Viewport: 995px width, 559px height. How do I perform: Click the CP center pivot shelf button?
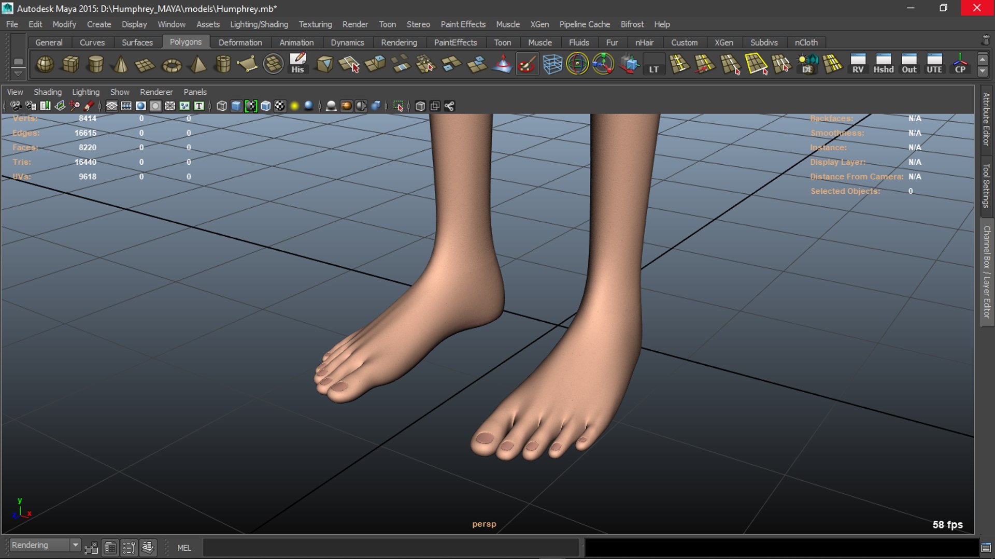(x=960, y=64)
